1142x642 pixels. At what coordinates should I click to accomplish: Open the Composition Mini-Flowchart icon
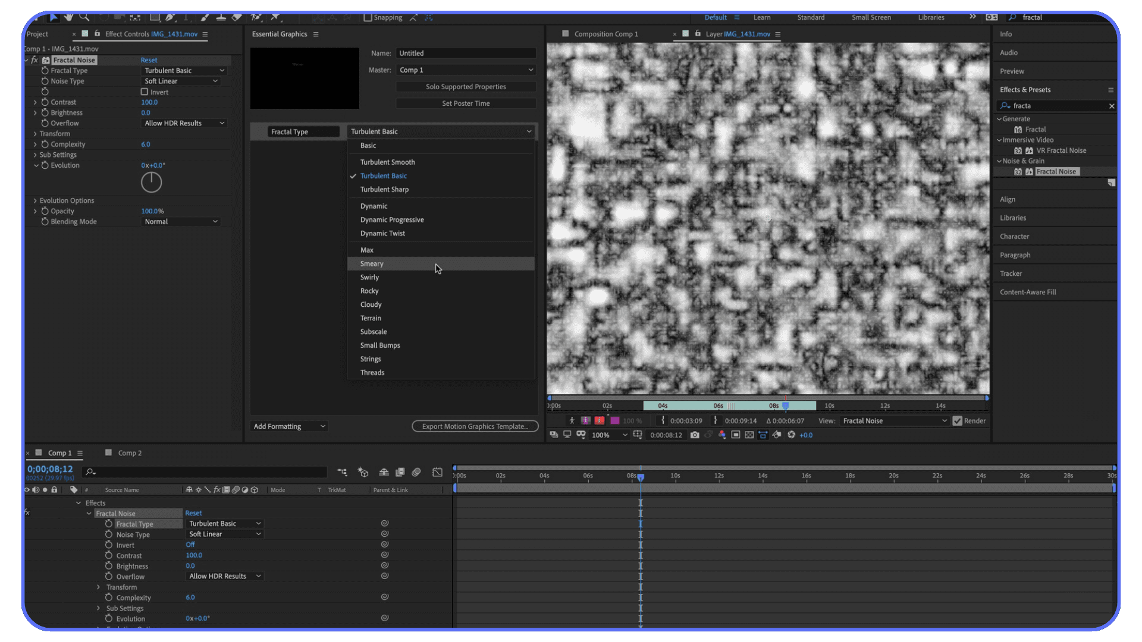click(342, 472)
